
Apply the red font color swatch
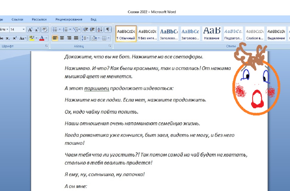pyautogui.click(x=42, y=38)
